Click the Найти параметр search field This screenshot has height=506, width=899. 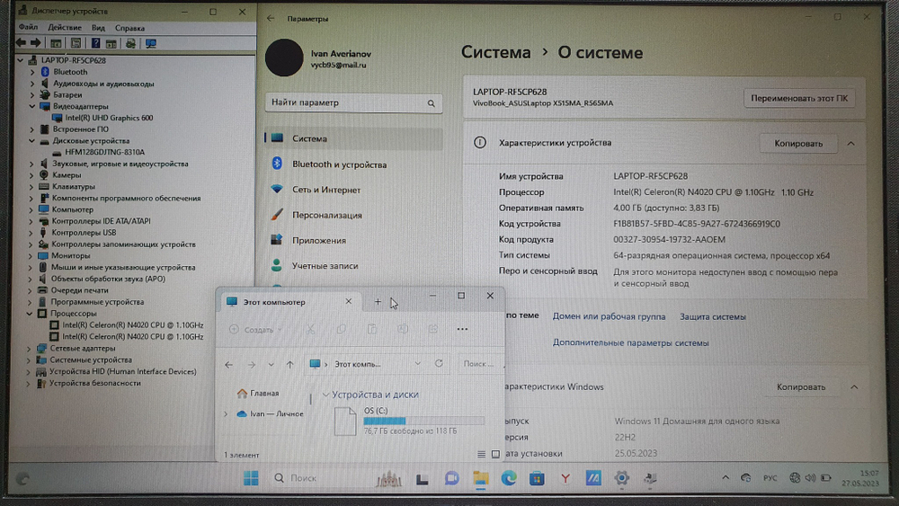tap(353, 102)
